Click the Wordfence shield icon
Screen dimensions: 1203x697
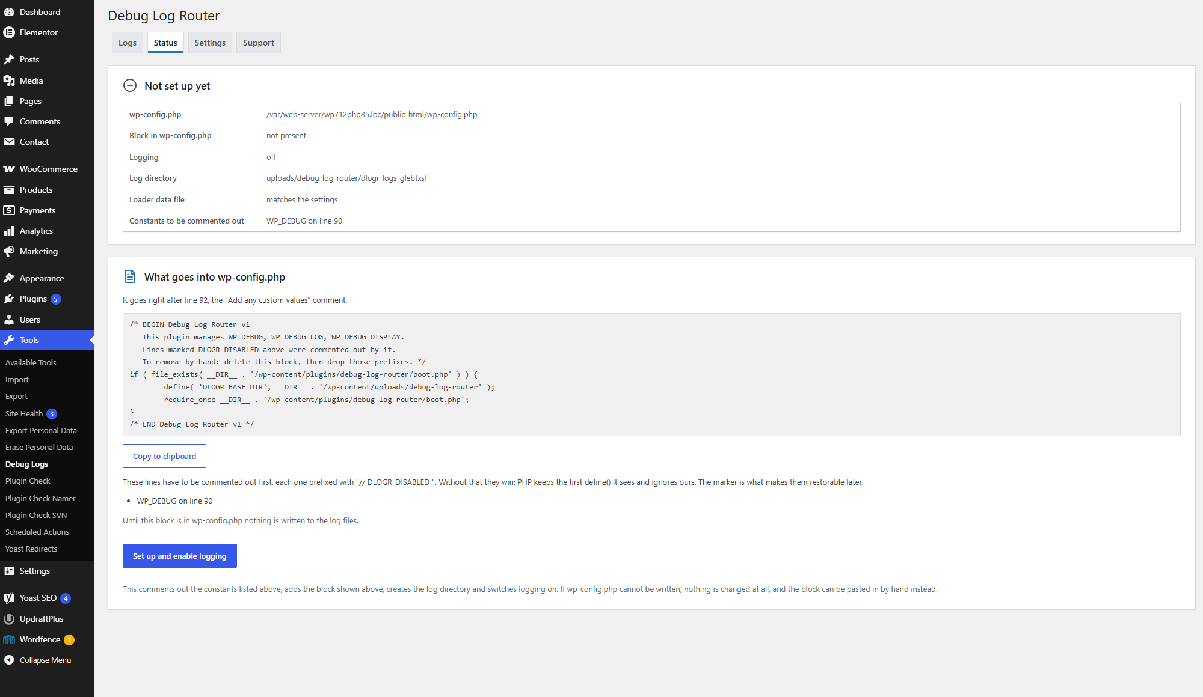(x=9, y=639)
